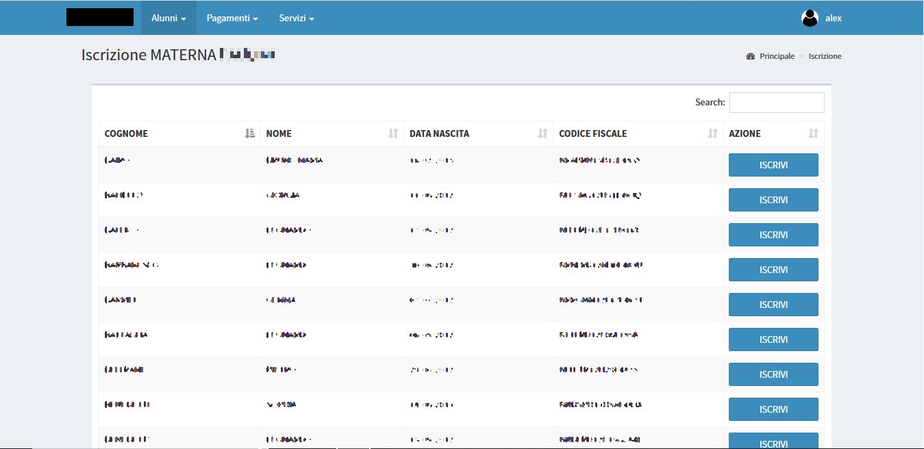Select the Iscrizione breadcrumb item
The image size is (924, 449).
825,56
